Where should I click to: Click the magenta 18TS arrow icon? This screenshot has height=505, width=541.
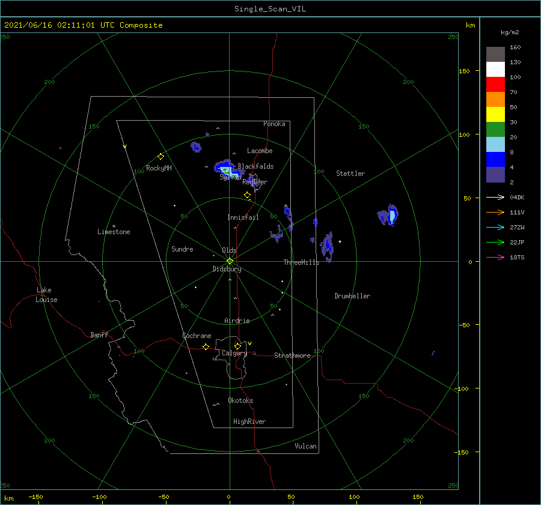point(495,257)
